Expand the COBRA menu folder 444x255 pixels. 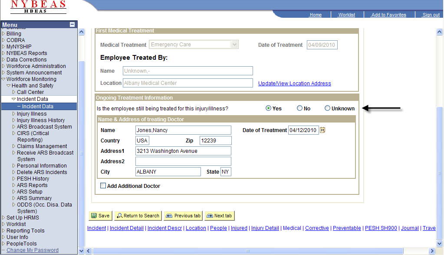(3, 40)
